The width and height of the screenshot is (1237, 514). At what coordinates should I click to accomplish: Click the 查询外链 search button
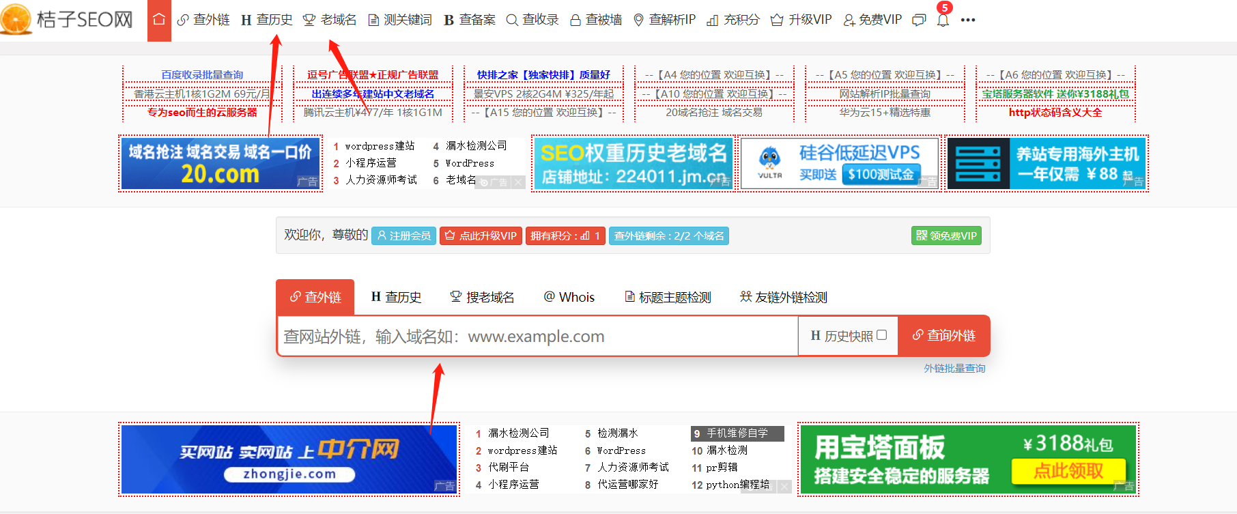[x=943, y=335]
